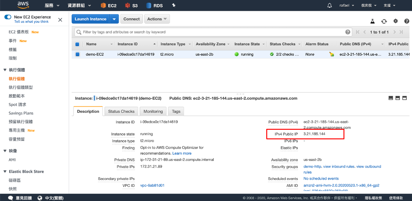412x201 pixels.
Task: Open the S3 service shortcut
Action: [x=132, y=5]
